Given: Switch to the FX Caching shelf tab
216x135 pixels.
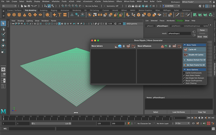Looking at the screenshot, I should (94, 10).
